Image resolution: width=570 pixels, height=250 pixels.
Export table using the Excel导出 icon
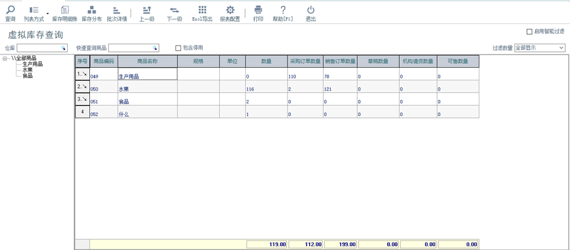coord(202,10)
